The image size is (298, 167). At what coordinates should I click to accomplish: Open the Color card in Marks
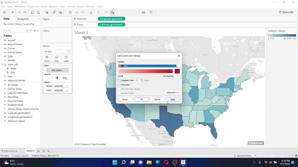(47, 59)
